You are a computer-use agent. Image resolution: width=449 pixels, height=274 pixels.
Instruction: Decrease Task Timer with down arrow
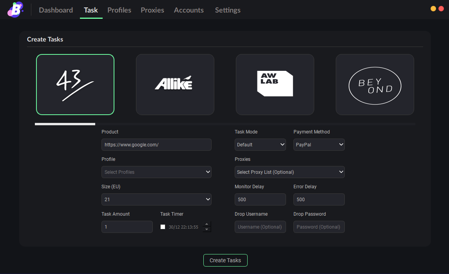point(207,229)
